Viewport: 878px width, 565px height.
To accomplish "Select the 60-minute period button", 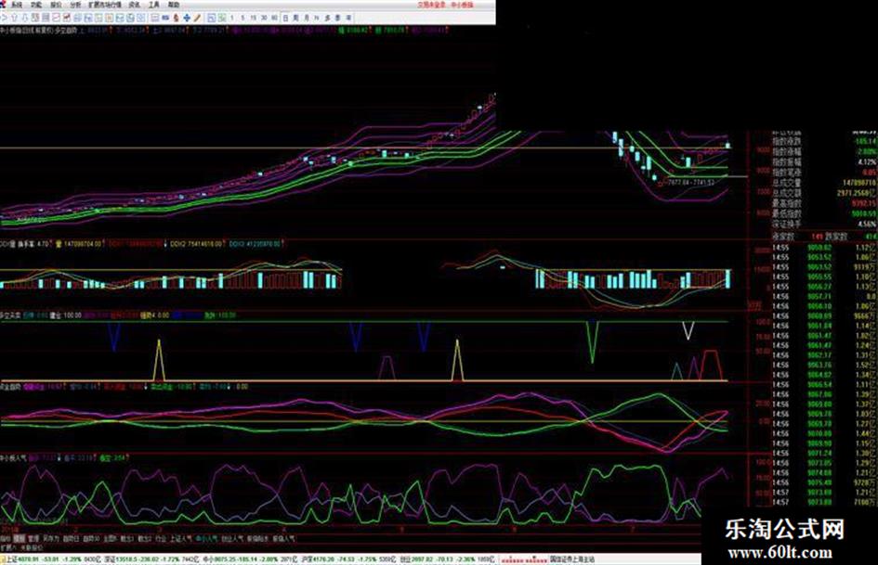I will pyautogui.click(x=274, y=18).
